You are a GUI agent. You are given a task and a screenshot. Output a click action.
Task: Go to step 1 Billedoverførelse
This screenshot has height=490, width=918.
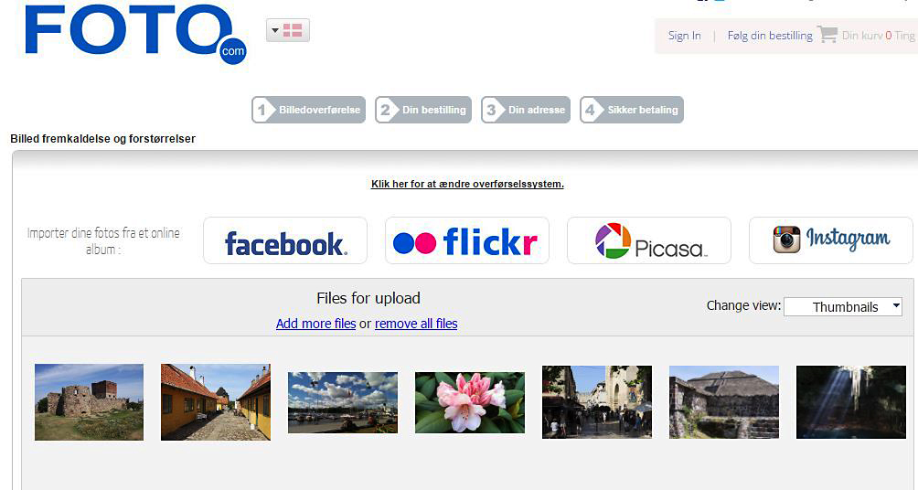coord(309,110)
